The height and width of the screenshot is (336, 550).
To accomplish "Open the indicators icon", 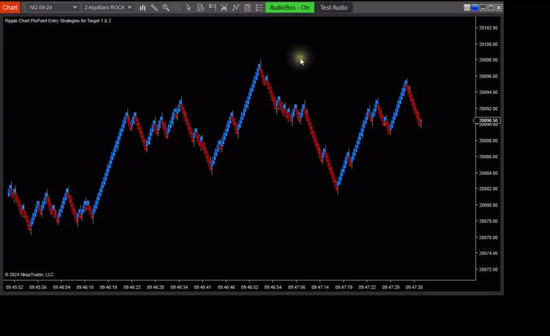I will (x=236, y=8).
